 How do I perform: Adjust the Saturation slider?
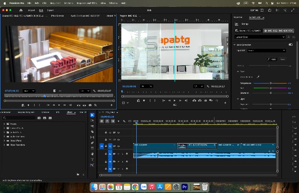[270, 93]
